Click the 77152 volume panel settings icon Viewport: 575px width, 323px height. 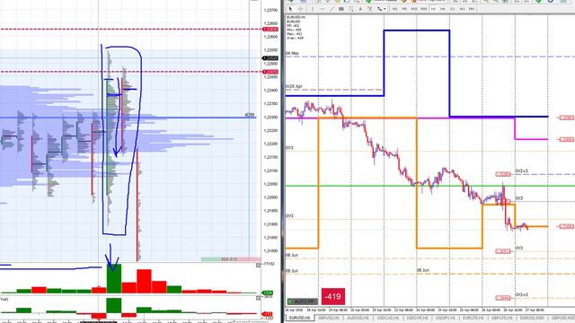point(258,265)
